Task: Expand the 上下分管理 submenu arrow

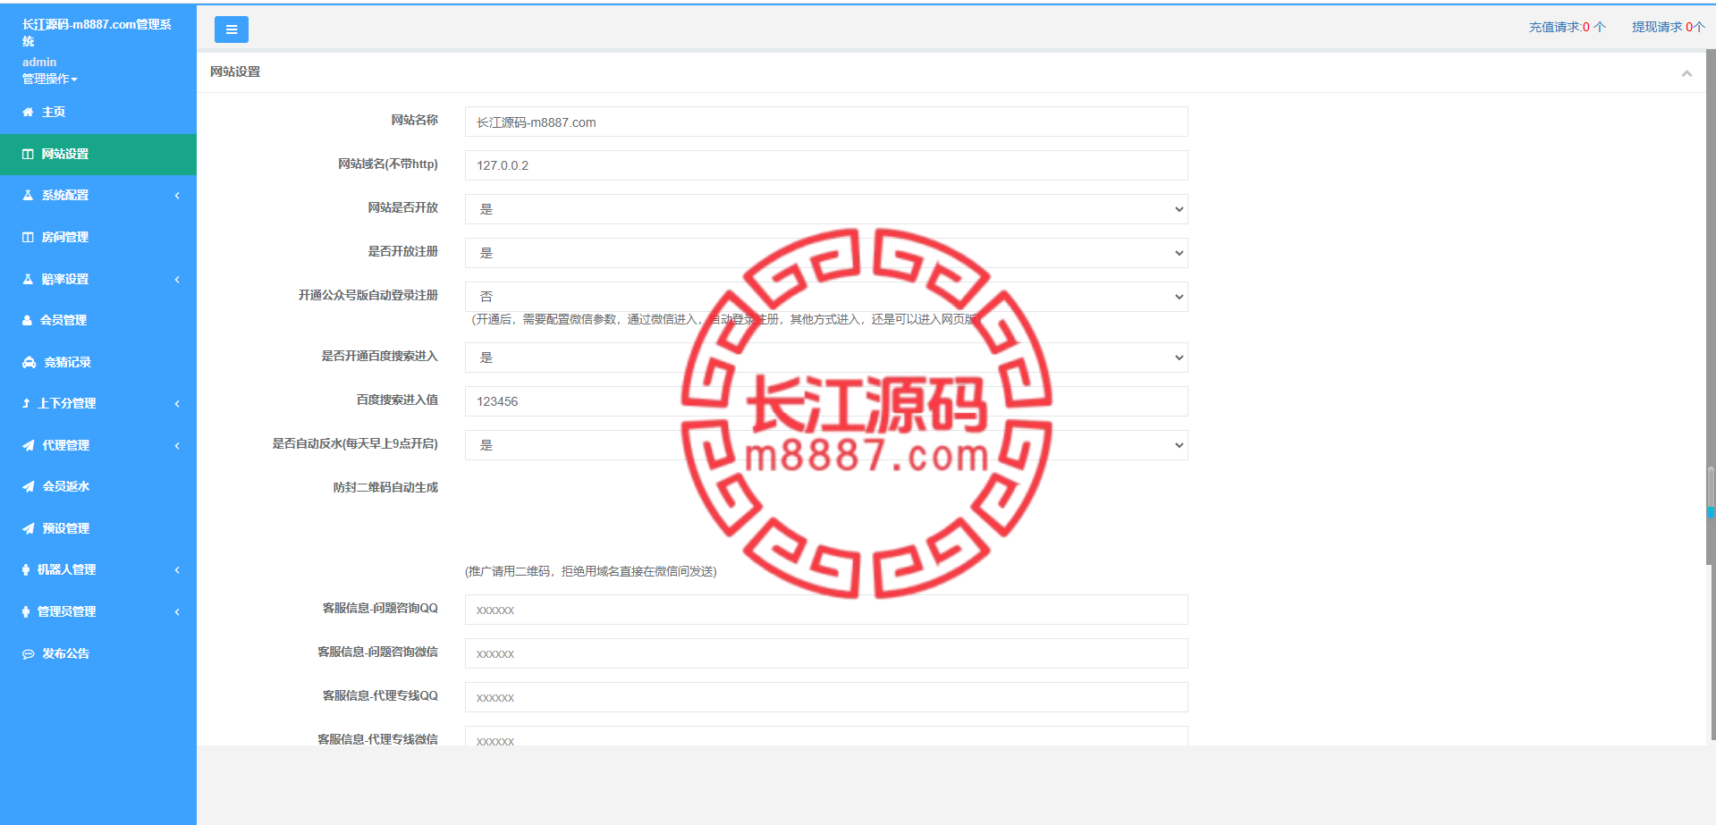Action: click(x=177, y=403)
